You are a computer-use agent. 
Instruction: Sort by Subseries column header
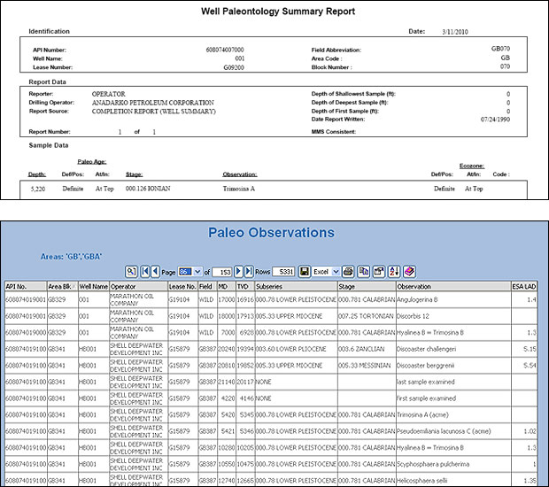click(297, 286)
